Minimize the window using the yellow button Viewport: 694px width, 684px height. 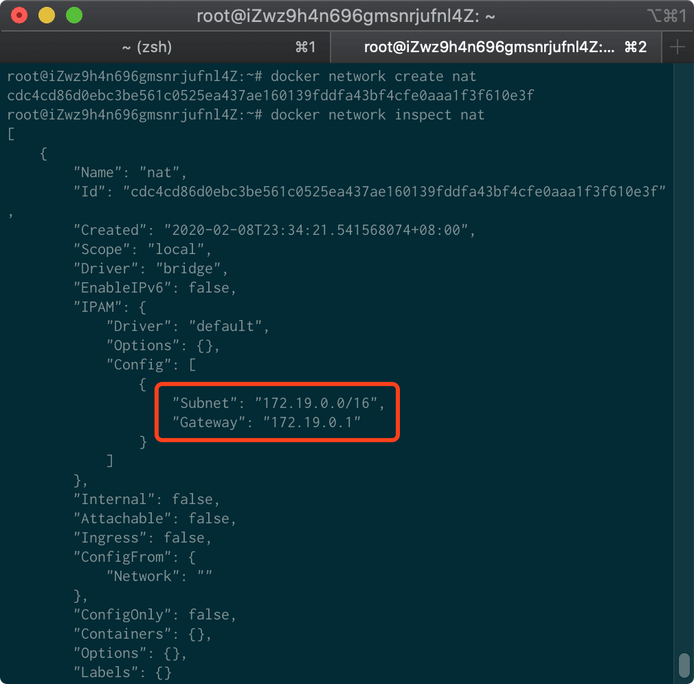(47, 15)
